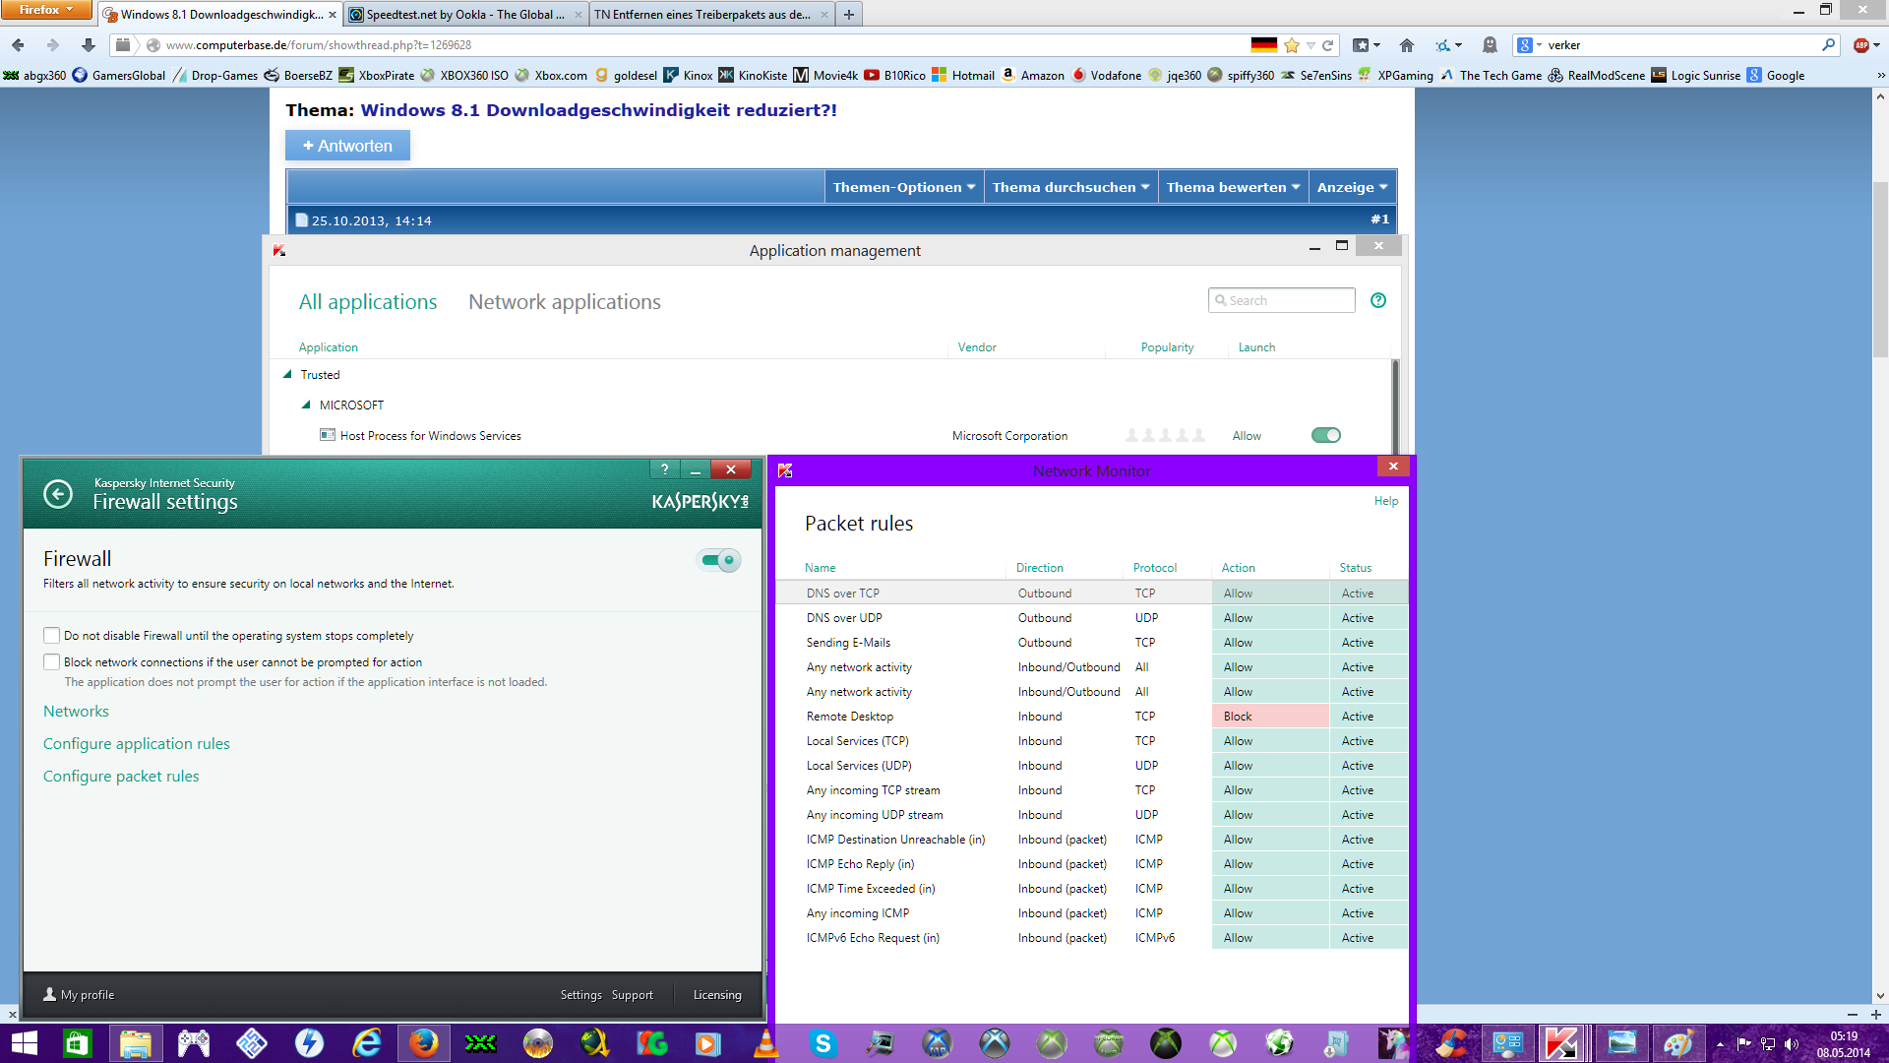
Task: Click the Kaspersky back arrow icon
Action: point(58,494)
